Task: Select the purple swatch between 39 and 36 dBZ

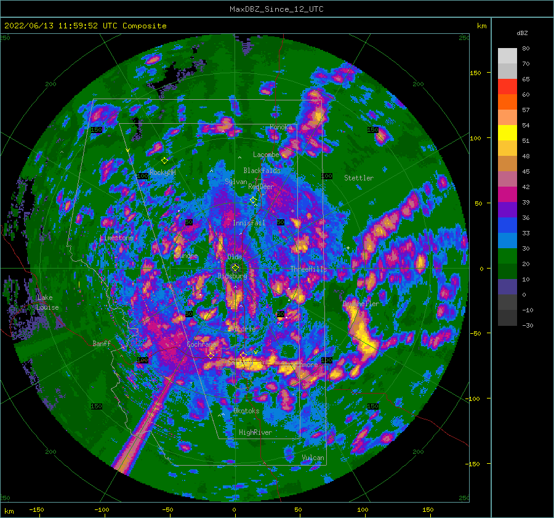Action: [507, 210]
